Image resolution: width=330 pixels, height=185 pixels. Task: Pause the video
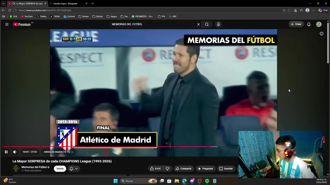tap(6, 152)
